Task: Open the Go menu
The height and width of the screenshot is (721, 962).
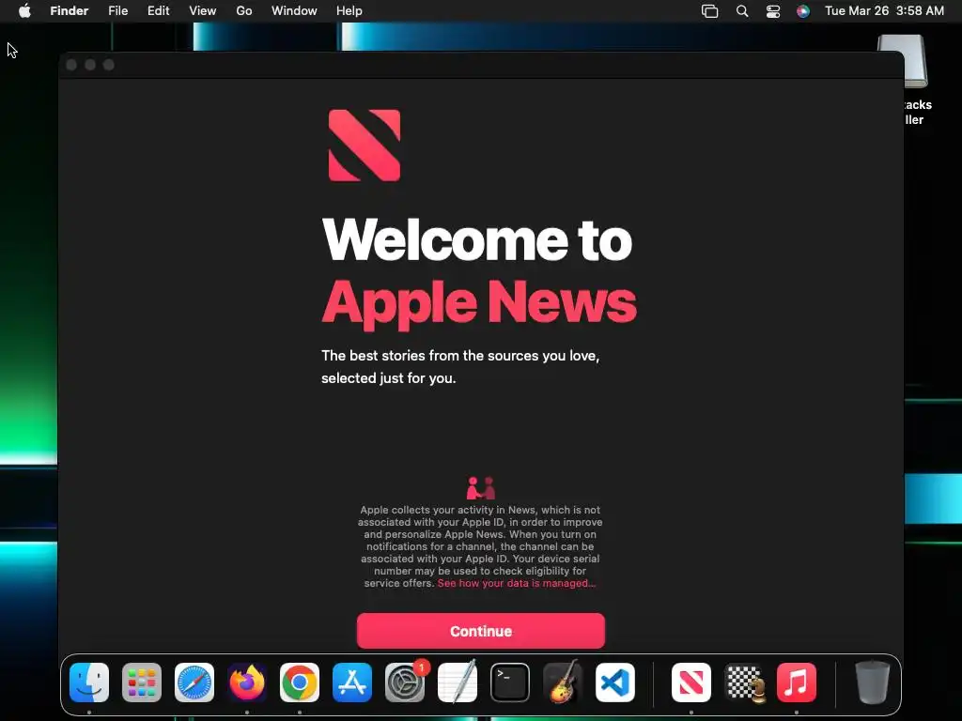Action: pos(244,11)
